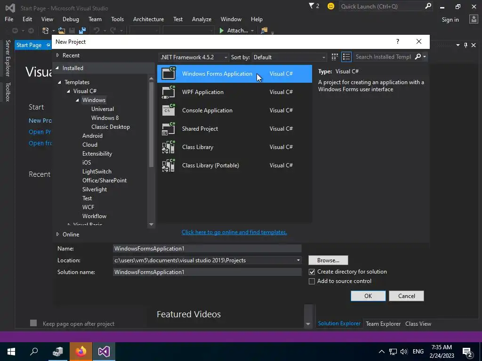
Task: Open the notifications flag icon in title bar
Action: click(314, 6)
